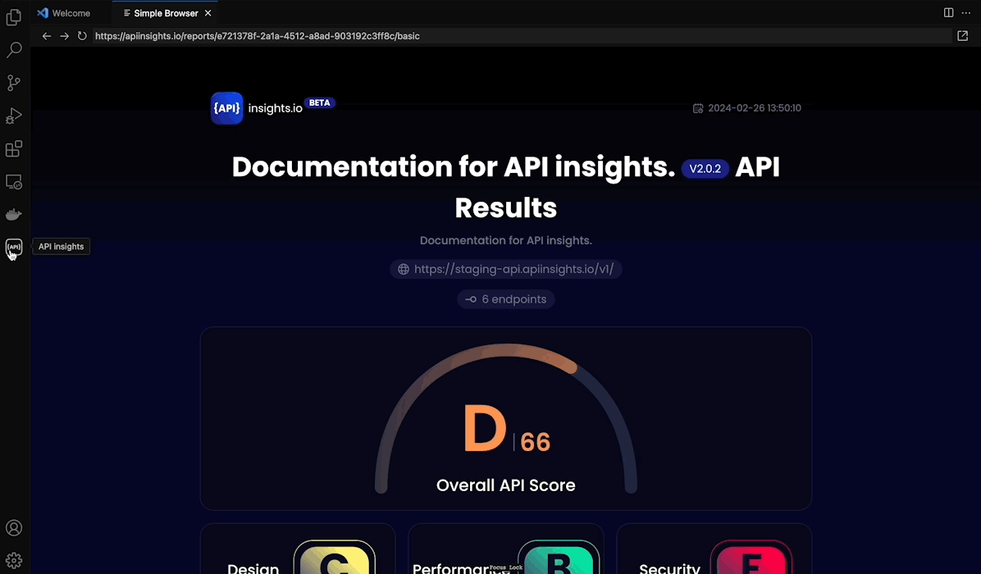Click the V2.0.2 version badge
The image size is (981, 574).
click(705, 169)
